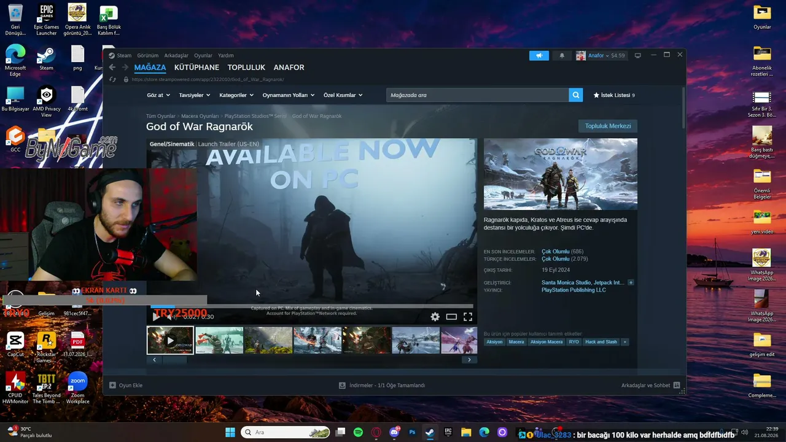Expand more developers plus button

[x=631, y=282]
